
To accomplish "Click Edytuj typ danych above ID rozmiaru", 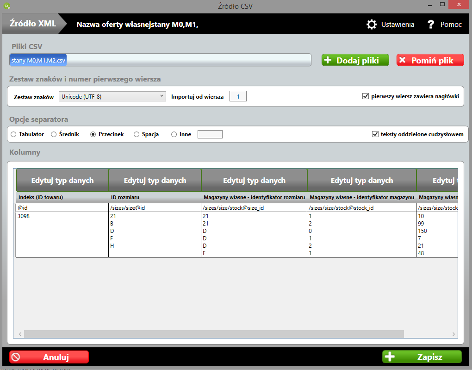I will (155, 181).
